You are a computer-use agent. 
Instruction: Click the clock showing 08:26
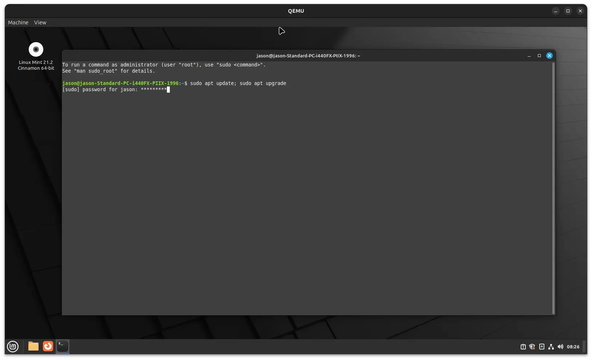573,347
